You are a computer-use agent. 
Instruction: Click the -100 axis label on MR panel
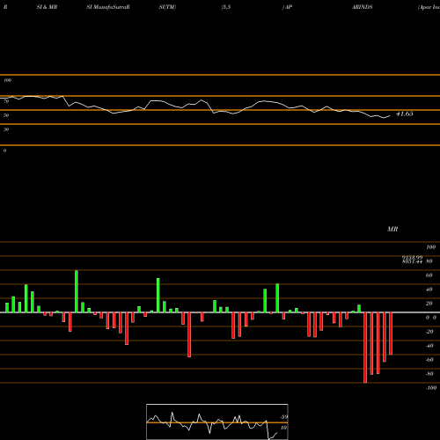coord(431,388)
